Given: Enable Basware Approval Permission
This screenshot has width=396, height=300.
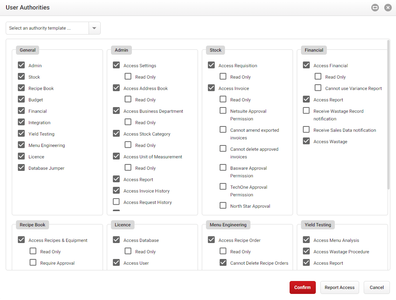Looking at the screenshot, I should click(223, 167).
